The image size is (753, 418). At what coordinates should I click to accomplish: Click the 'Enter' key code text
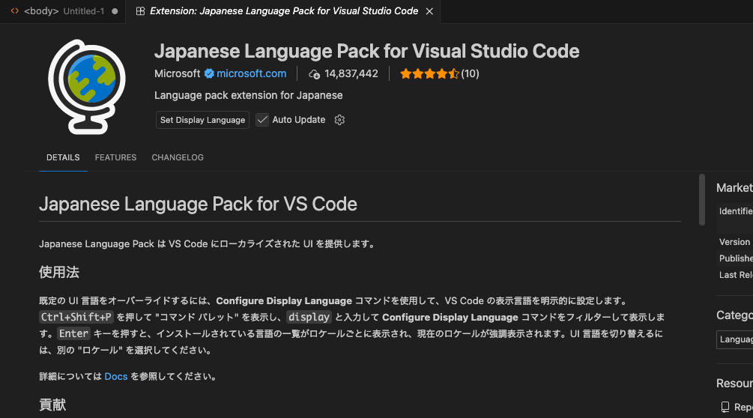(x=74, y=333)
